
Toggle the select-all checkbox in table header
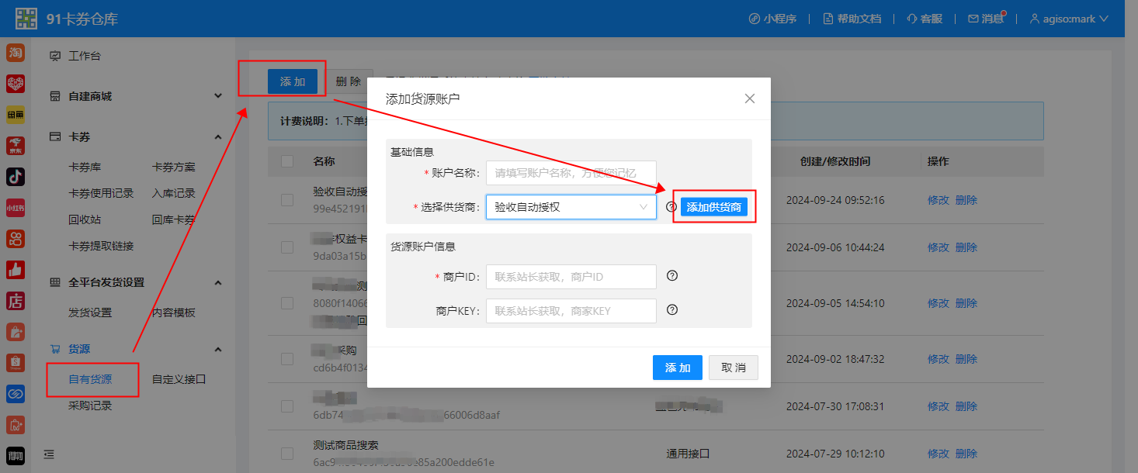287,161
